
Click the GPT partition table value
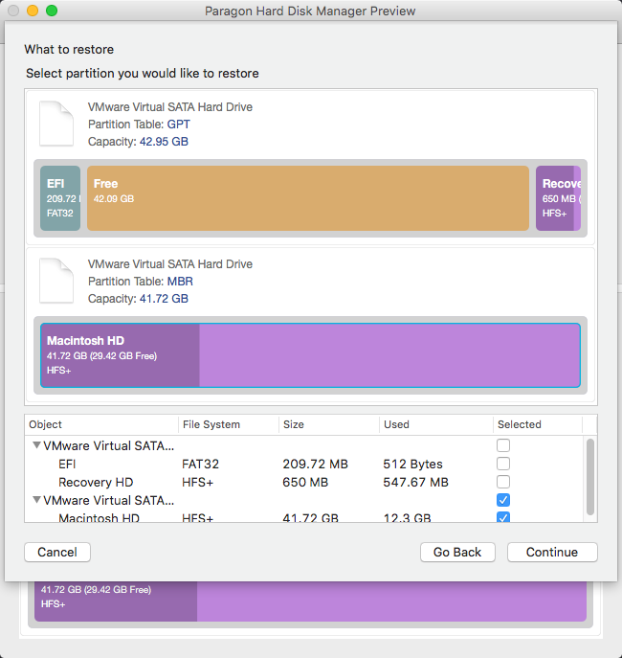click(179, 125)
